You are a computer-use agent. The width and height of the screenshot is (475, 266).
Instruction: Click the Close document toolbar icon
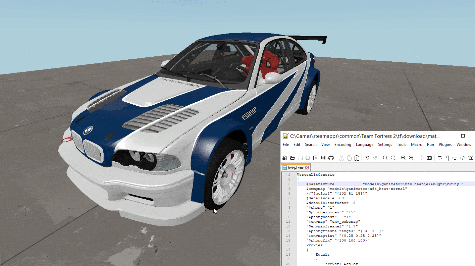click(x=316, y=158)
